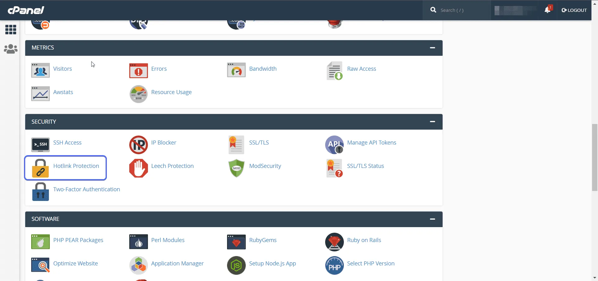Click the IP Blocker icon
The image size is (598, 281).
pyautogui.click(x=139, y=145)
